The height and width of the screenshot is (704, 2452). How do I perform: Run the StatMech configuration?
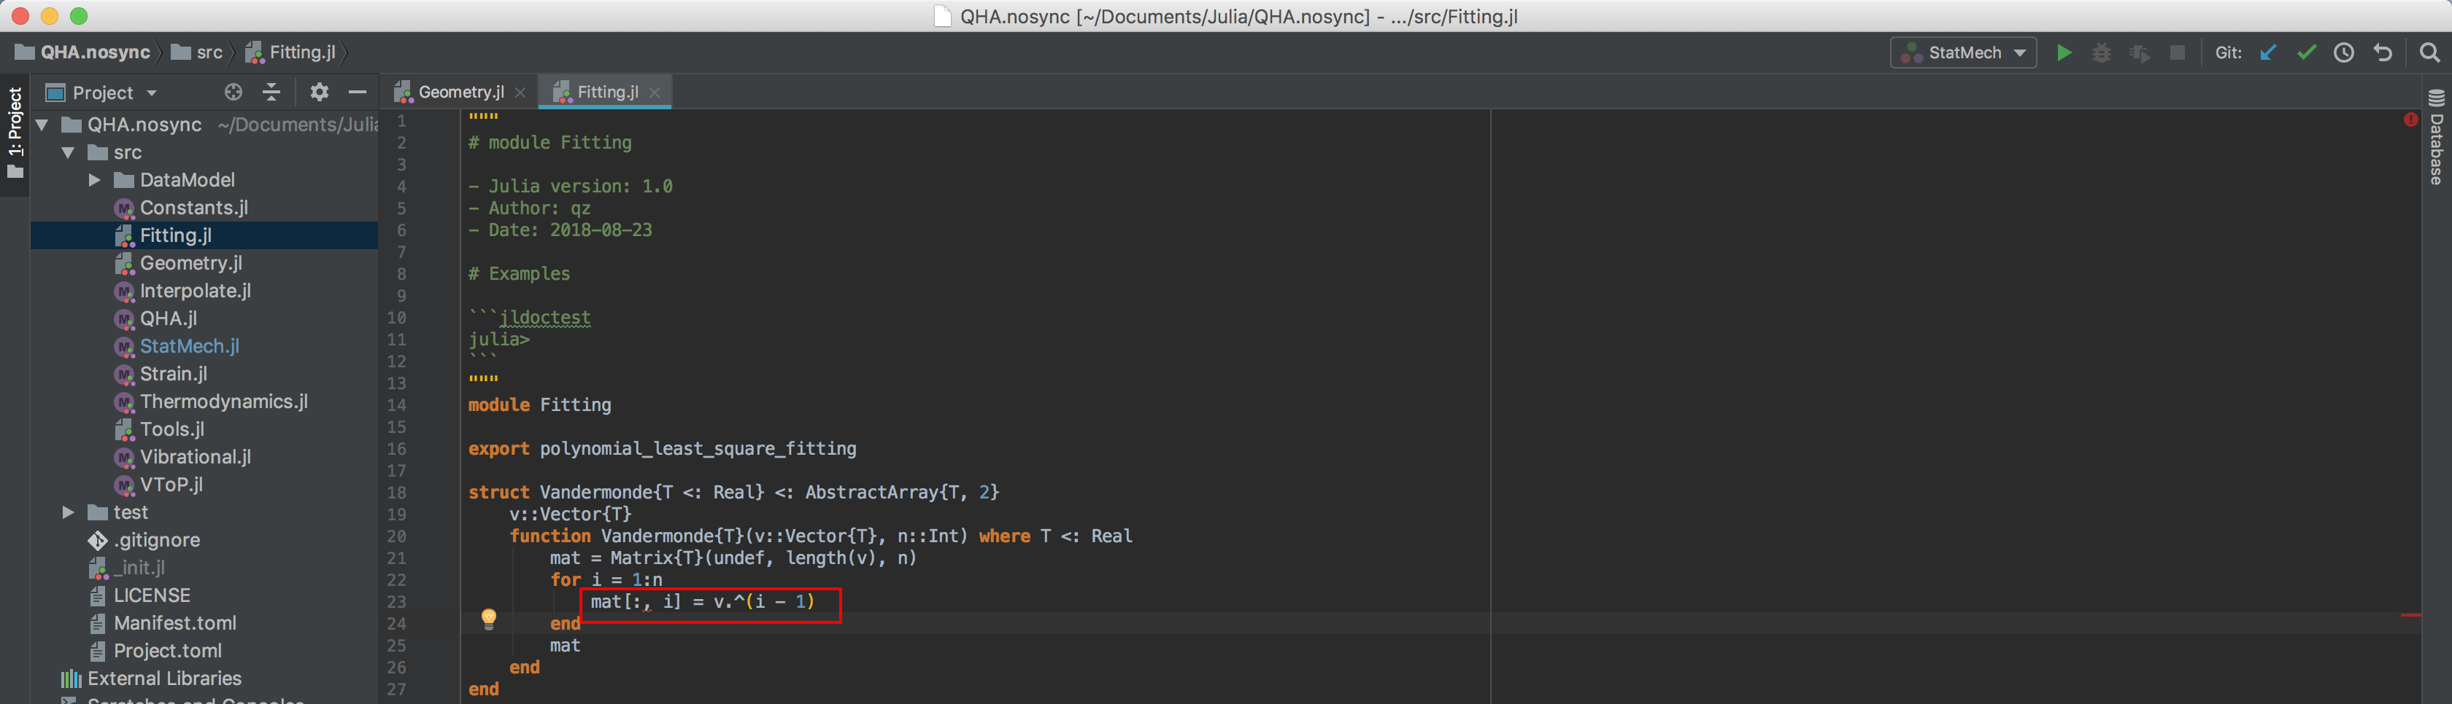pos(2064,53)
